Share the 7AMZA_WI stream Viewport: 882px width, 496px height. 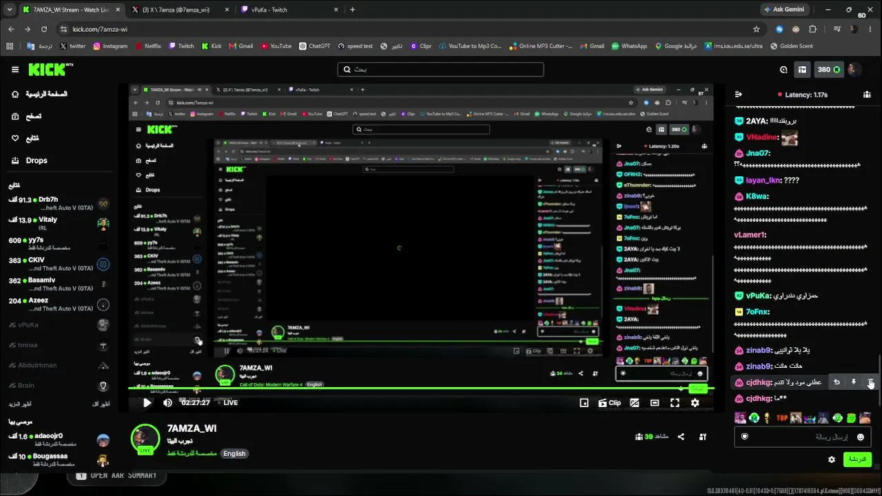pos(681,437)
